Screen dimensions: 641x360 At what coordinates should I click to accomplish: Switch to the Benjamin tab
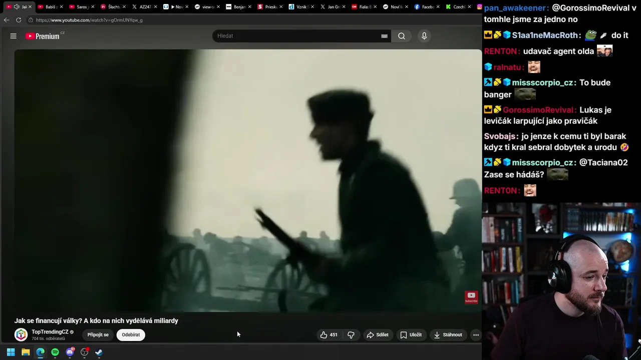tap(237, 7)
